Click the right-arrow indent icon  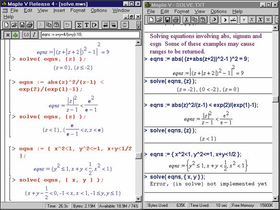113,25
